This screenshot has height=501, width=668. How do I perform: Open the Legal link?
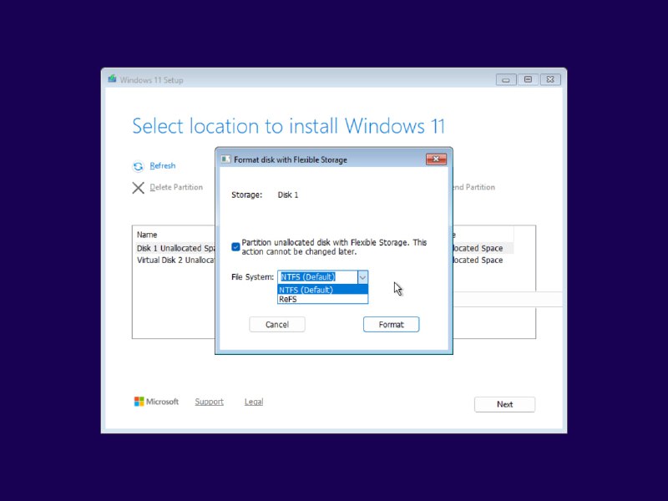click(x=253, y=402)
